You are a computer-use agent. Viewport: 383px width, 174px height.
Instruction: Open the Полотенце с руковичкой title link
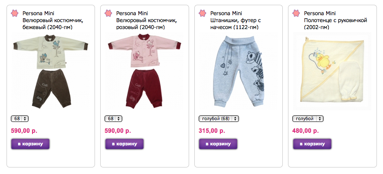pyautogui.click(x=336, y=24)
